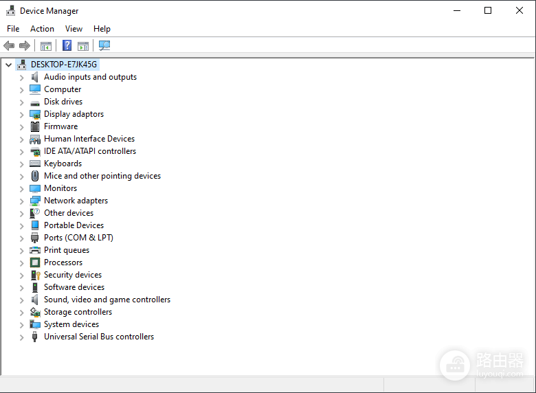Click the Security devices key icon
The width and height of the screenshot is (536, 393).
click(35, 275)
